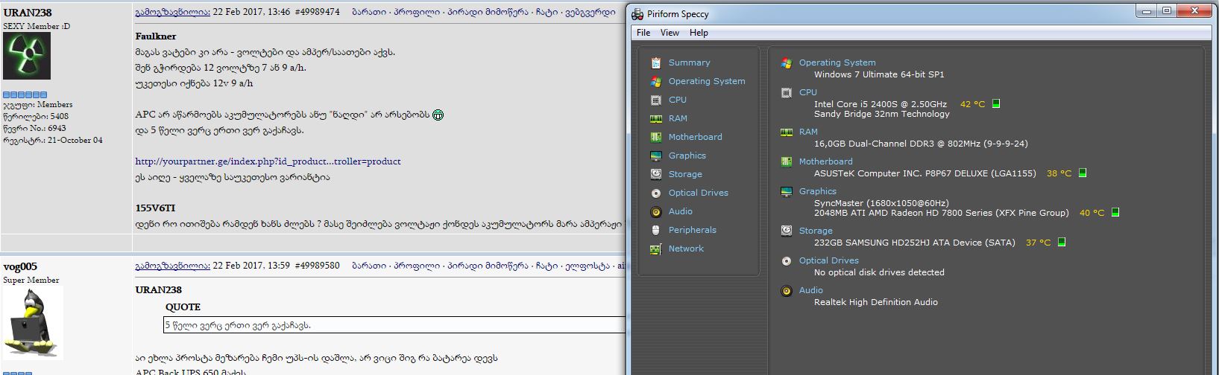The height and width of the screenshot is (375, 1219).
Task: Select Operating System icon in Speccy sidebar
Action: (x=655, y=81)
